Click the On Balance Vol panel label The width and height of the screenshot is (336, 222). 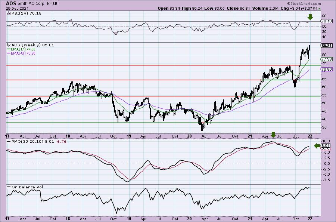tap(27, 187)
